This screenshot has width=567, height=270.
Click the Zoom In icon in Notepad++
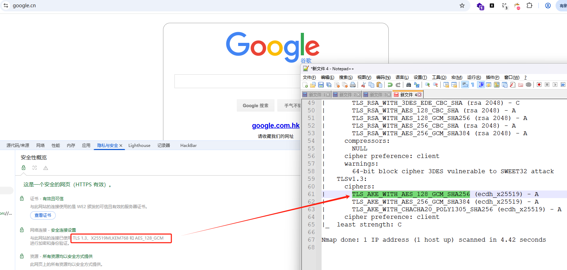[x=427, y=85]
